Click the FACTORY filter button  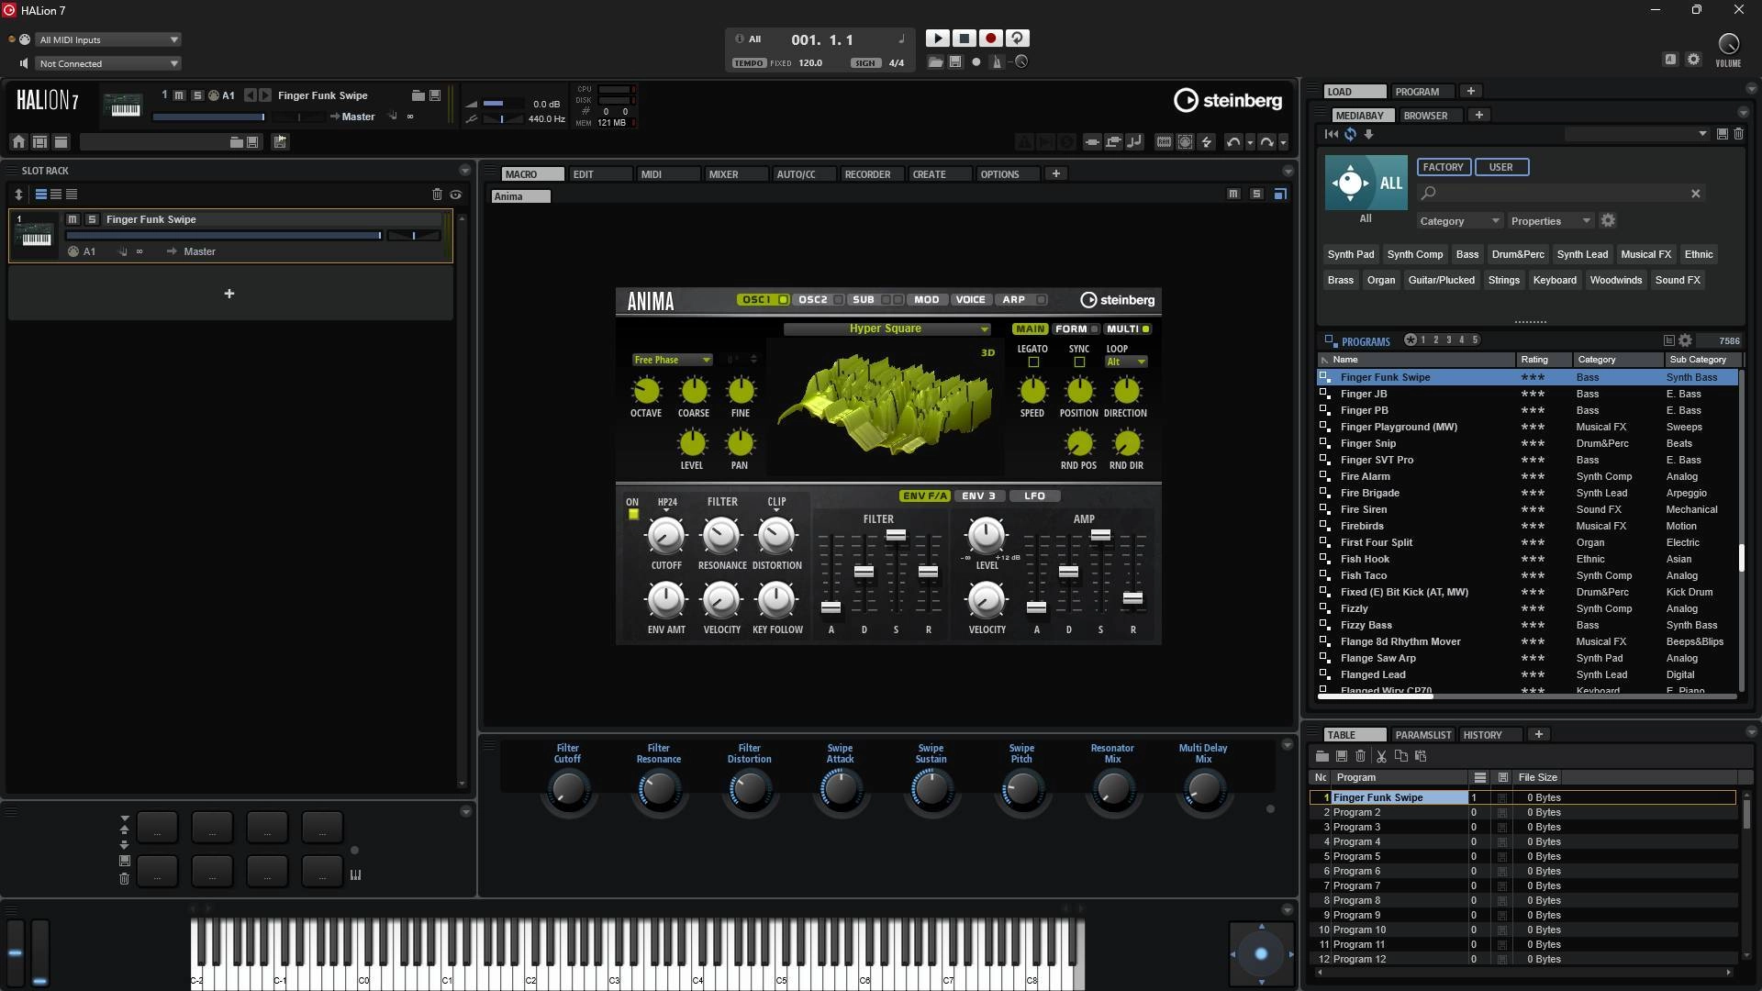1444,167
